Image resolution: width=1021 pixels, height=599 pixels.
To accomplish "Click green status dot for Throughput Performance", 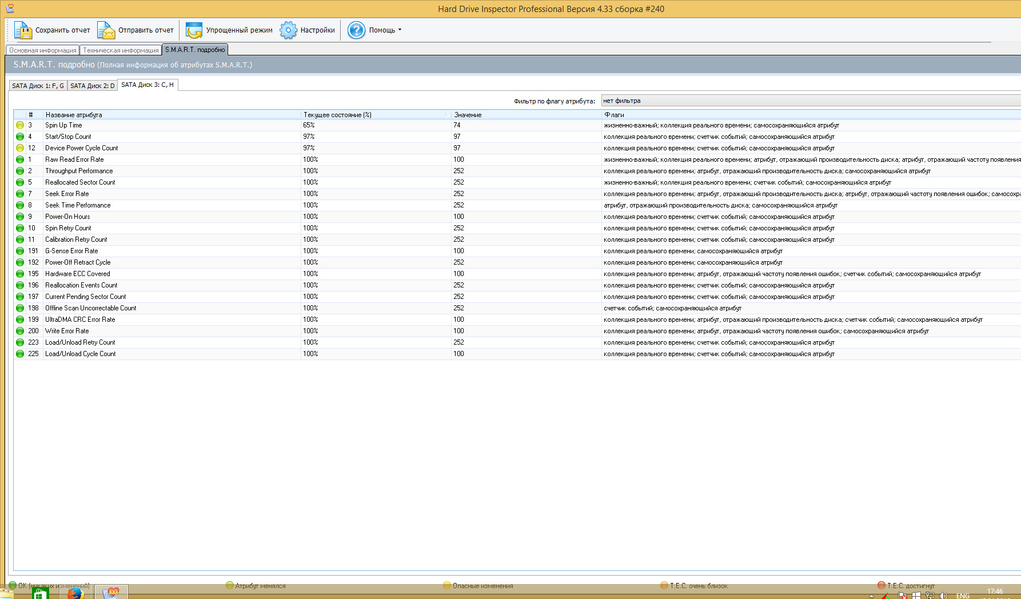I will coord(20,171).
